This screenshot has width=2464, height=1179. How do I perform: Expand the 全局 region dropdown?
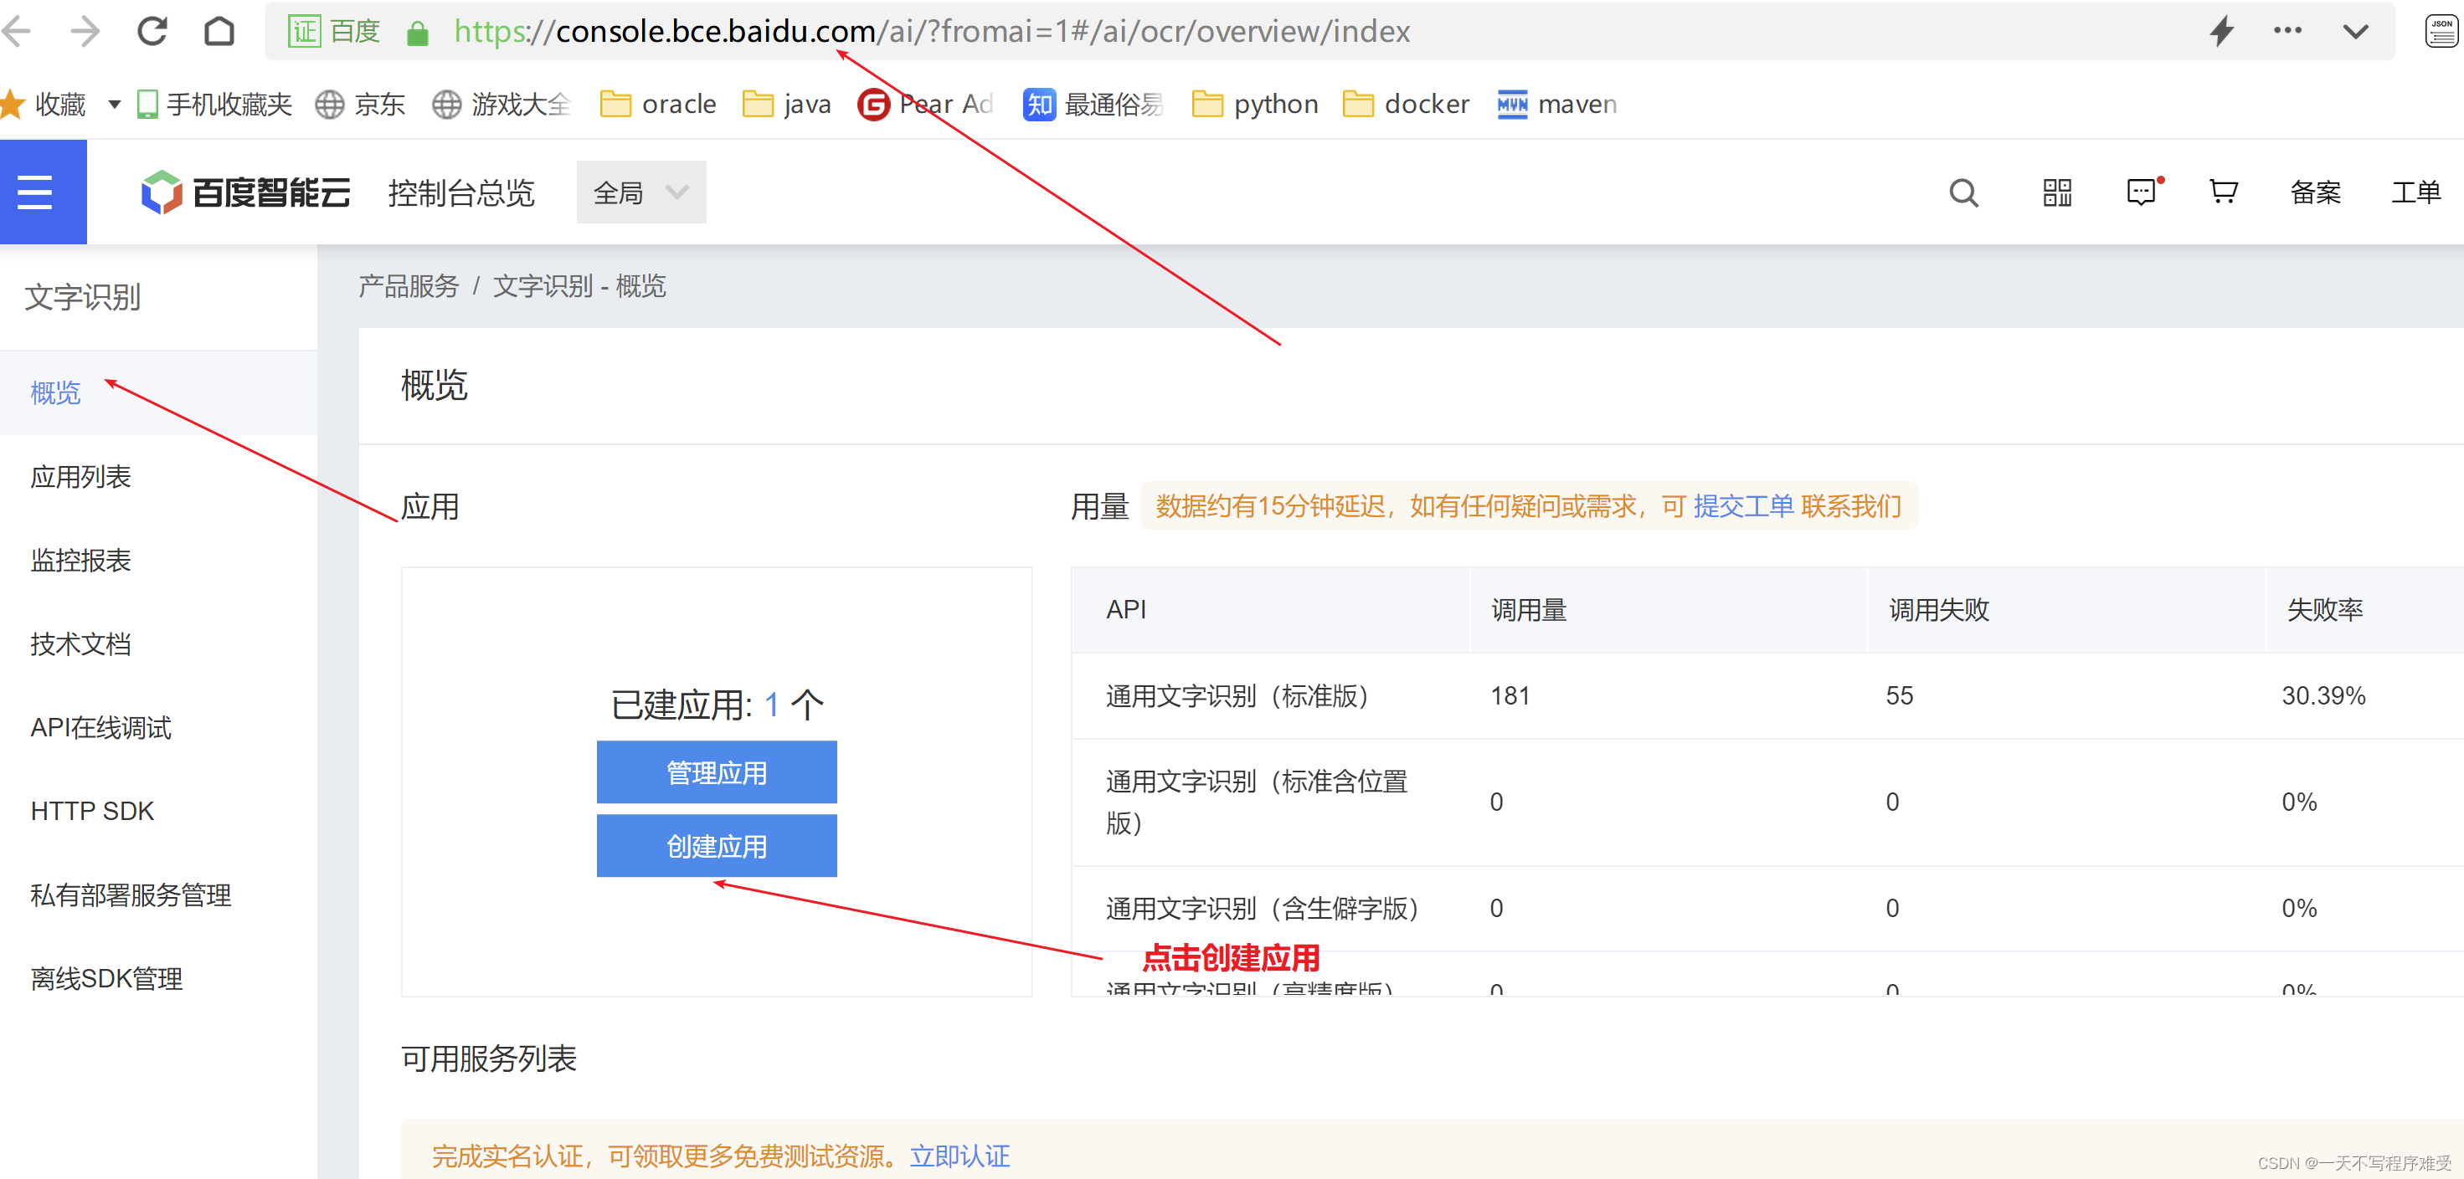[640, 192]
